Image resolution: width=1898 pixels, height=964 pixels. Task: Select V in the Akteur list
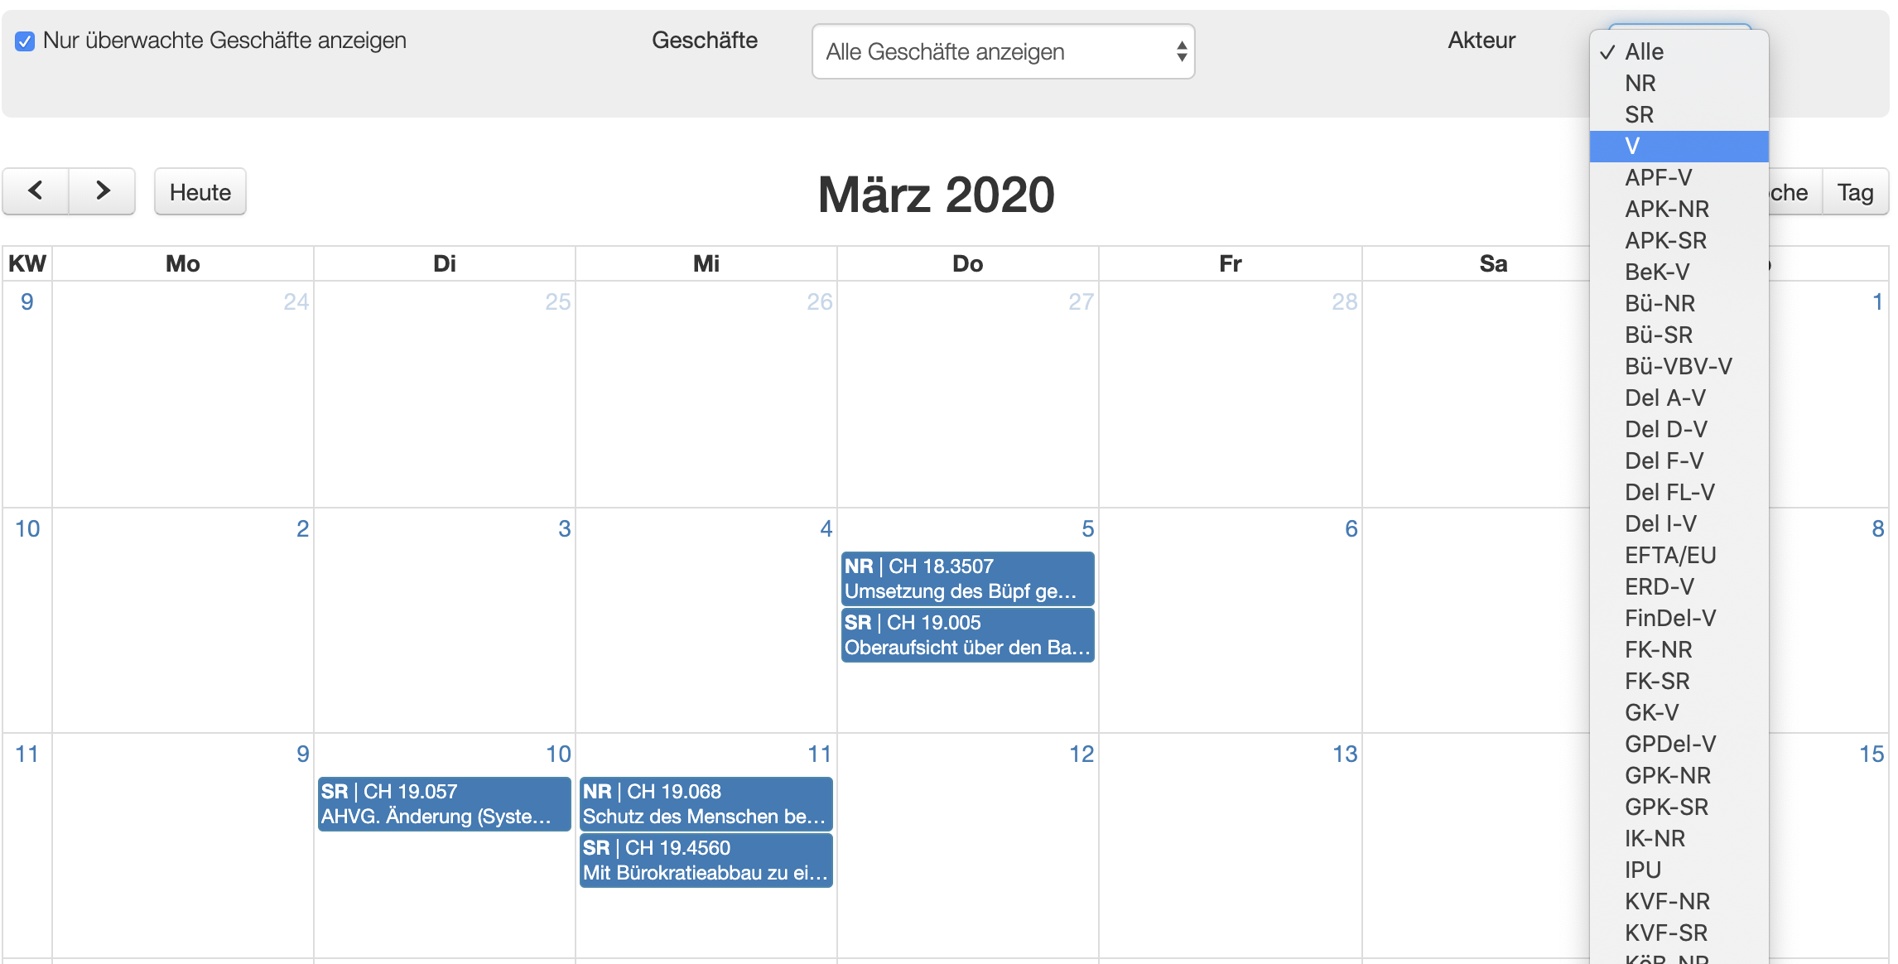1679,146
